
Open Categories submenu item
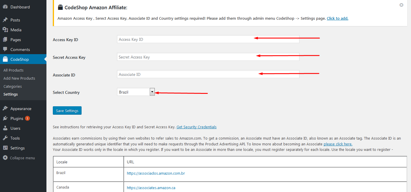coord(12,86)
